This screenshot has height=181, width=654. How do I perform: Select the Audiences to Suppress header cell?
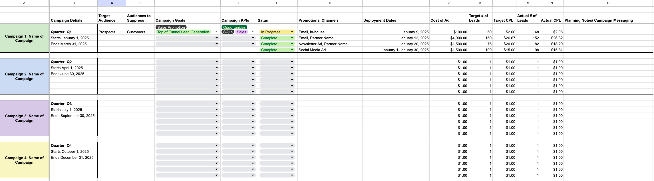click(x=140, y=18)
